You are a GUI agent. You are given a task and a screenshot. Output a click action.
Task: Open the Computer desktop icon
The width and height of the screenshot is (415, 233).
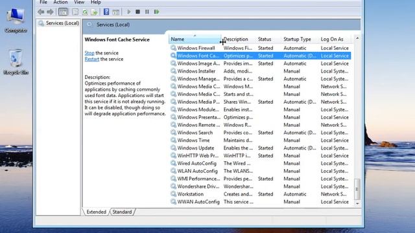coord(16,21)
